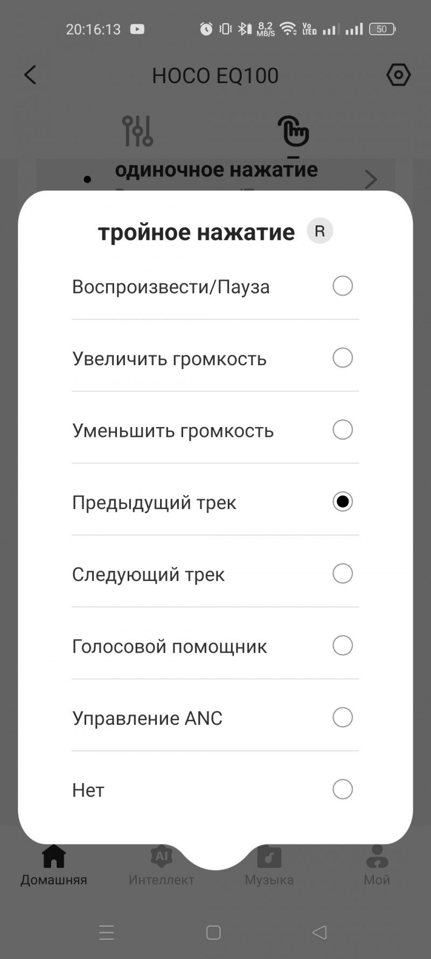This screenshot has width=431, height=959.
Task: Select the Предыдущий трек radio button
Action: [x=343, y=502]
